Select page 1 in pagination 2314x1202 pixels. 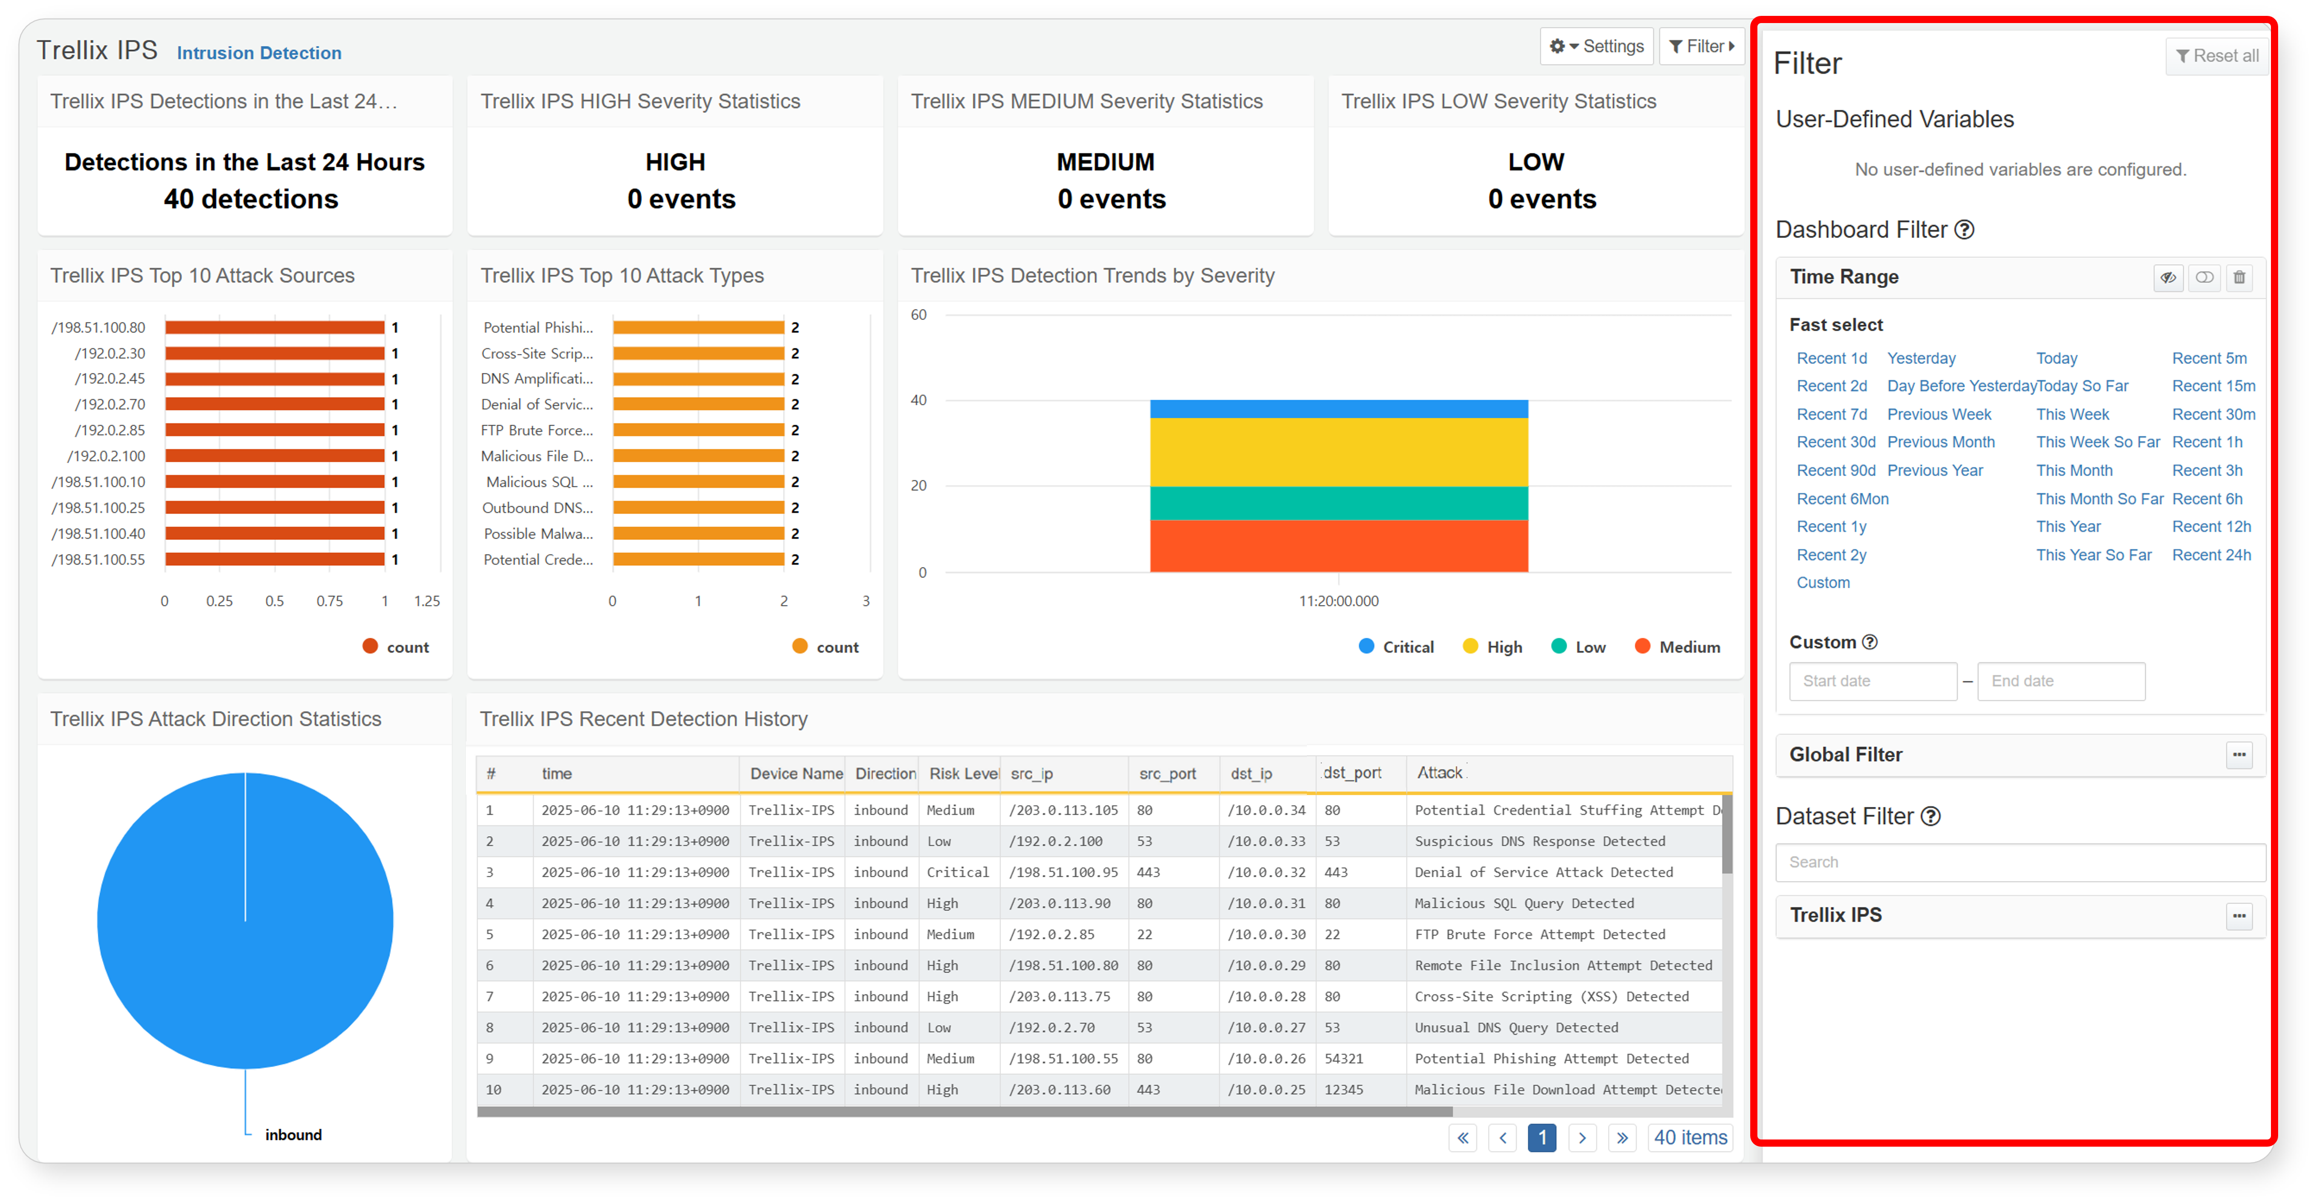1542,1138
